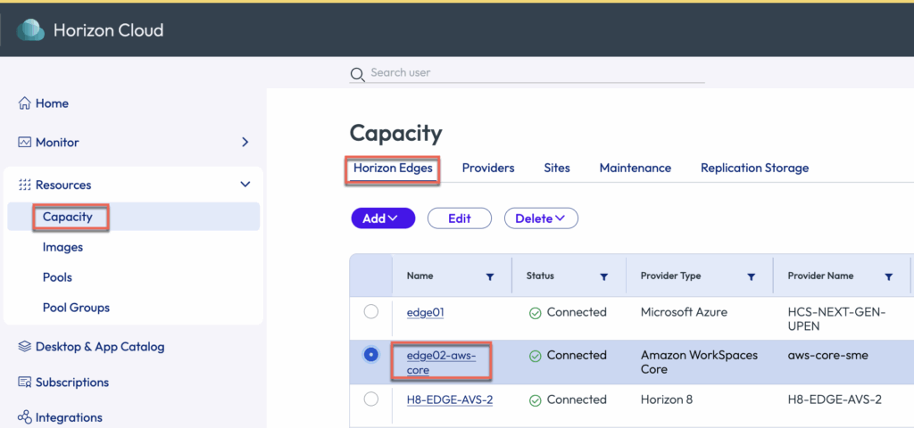
Task: Click the Search user input field
Action: click(x=536, y=72)
